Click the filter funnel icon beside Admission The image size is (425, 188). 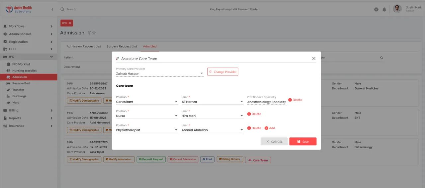click(89, 33)
